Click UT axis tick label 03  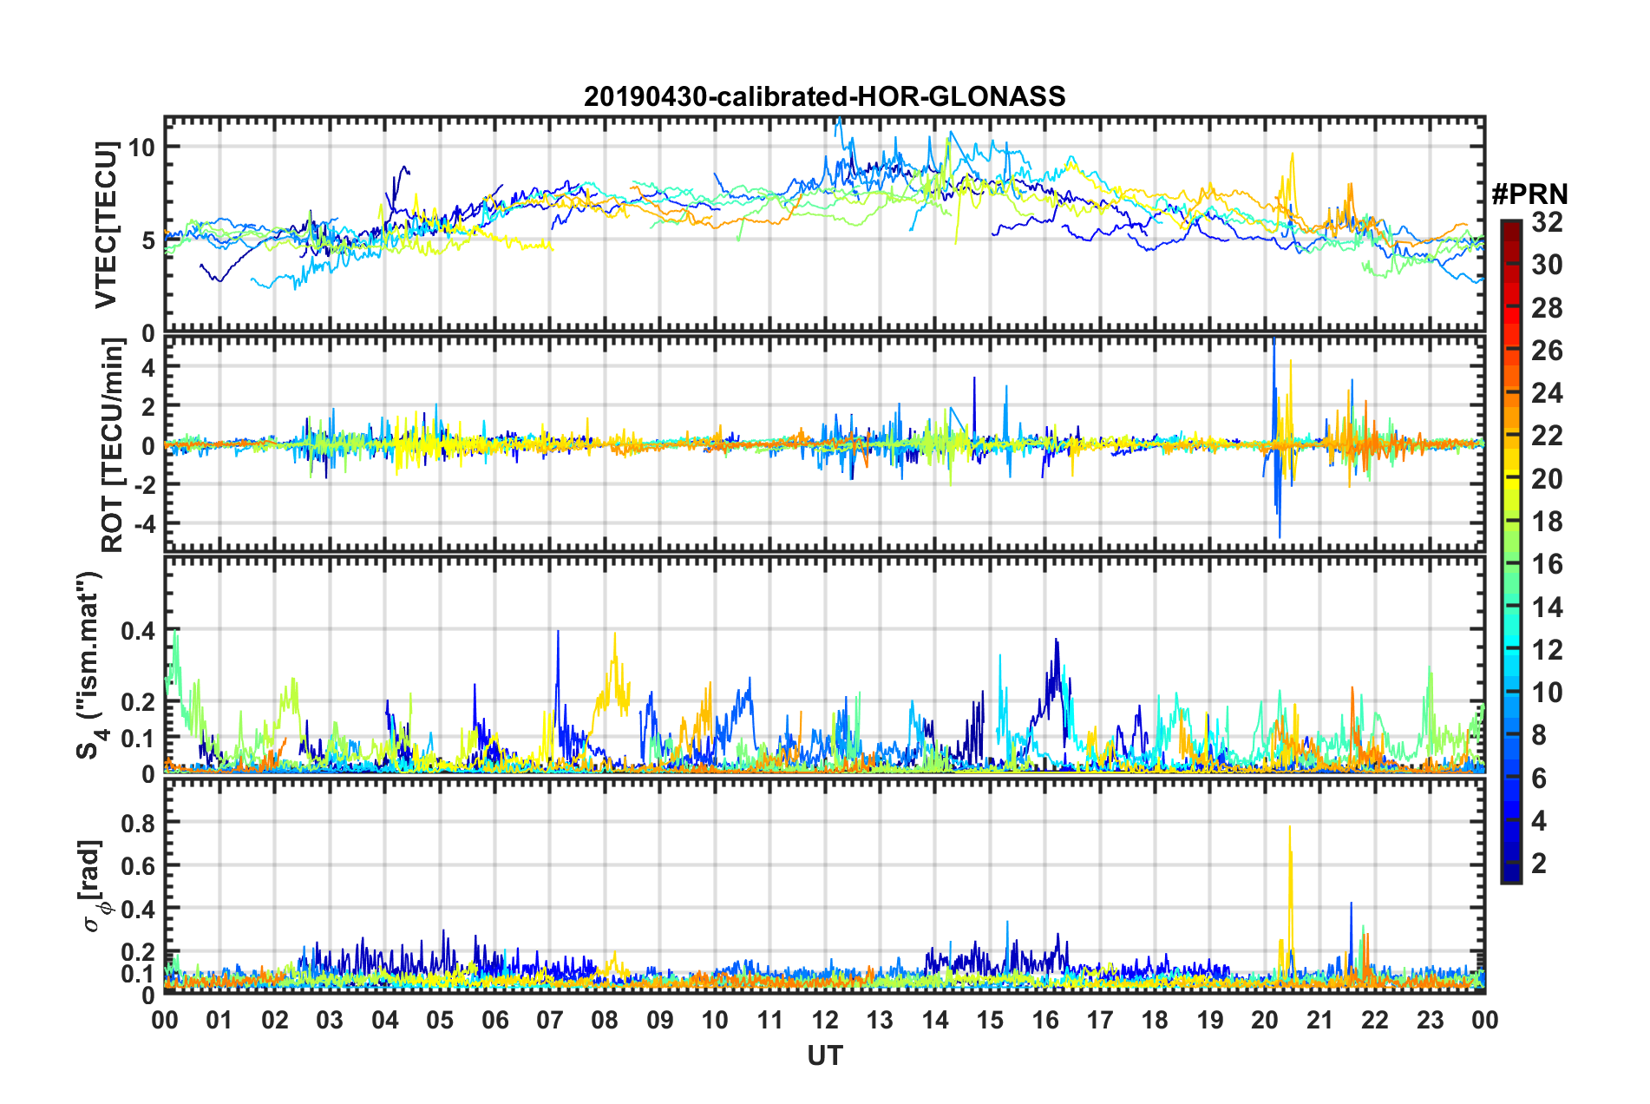click(330, 1020)
